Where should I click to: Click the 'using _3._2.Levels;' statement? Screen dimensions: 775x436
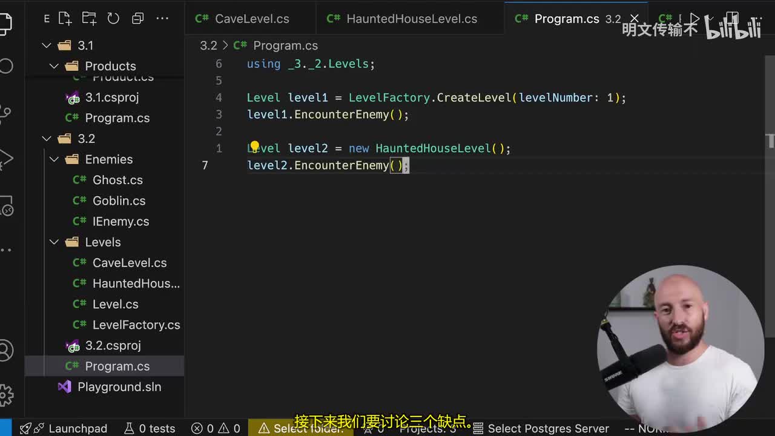311,64
